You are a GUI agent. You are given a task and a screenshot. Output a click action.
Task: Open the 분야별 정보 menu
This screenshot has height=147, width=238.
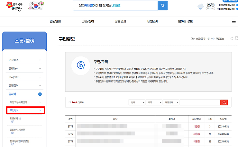(x=185, y=21)
